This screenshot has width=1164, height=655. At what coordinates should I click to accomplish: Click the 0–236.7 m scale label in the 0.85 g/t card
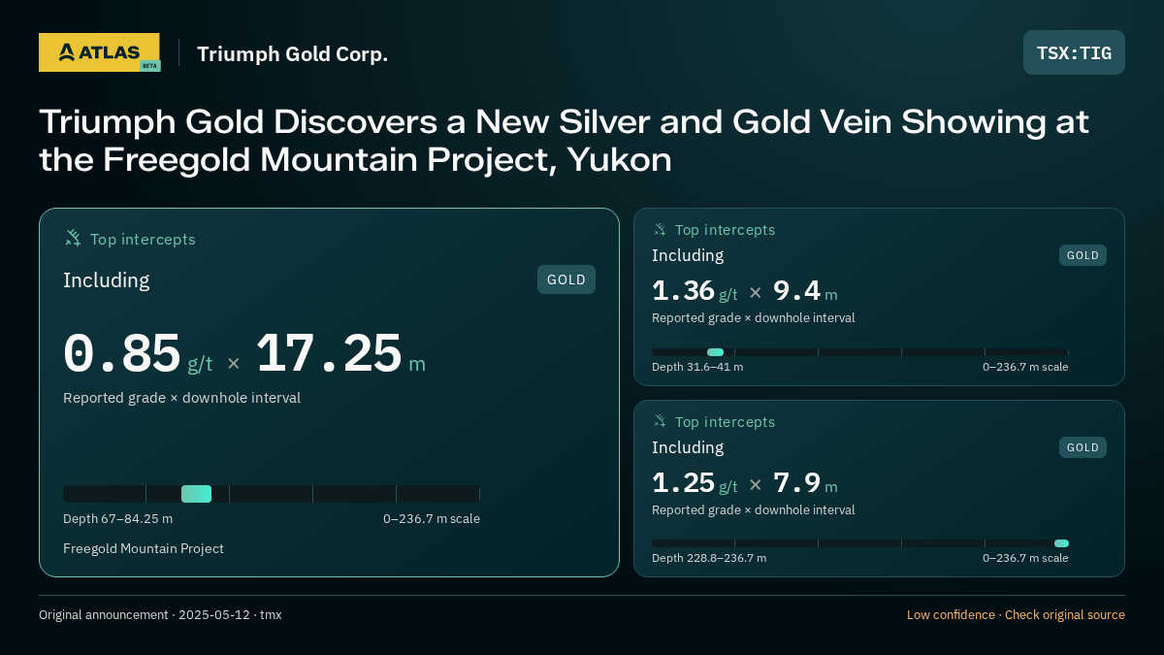(x=432, y=519)
